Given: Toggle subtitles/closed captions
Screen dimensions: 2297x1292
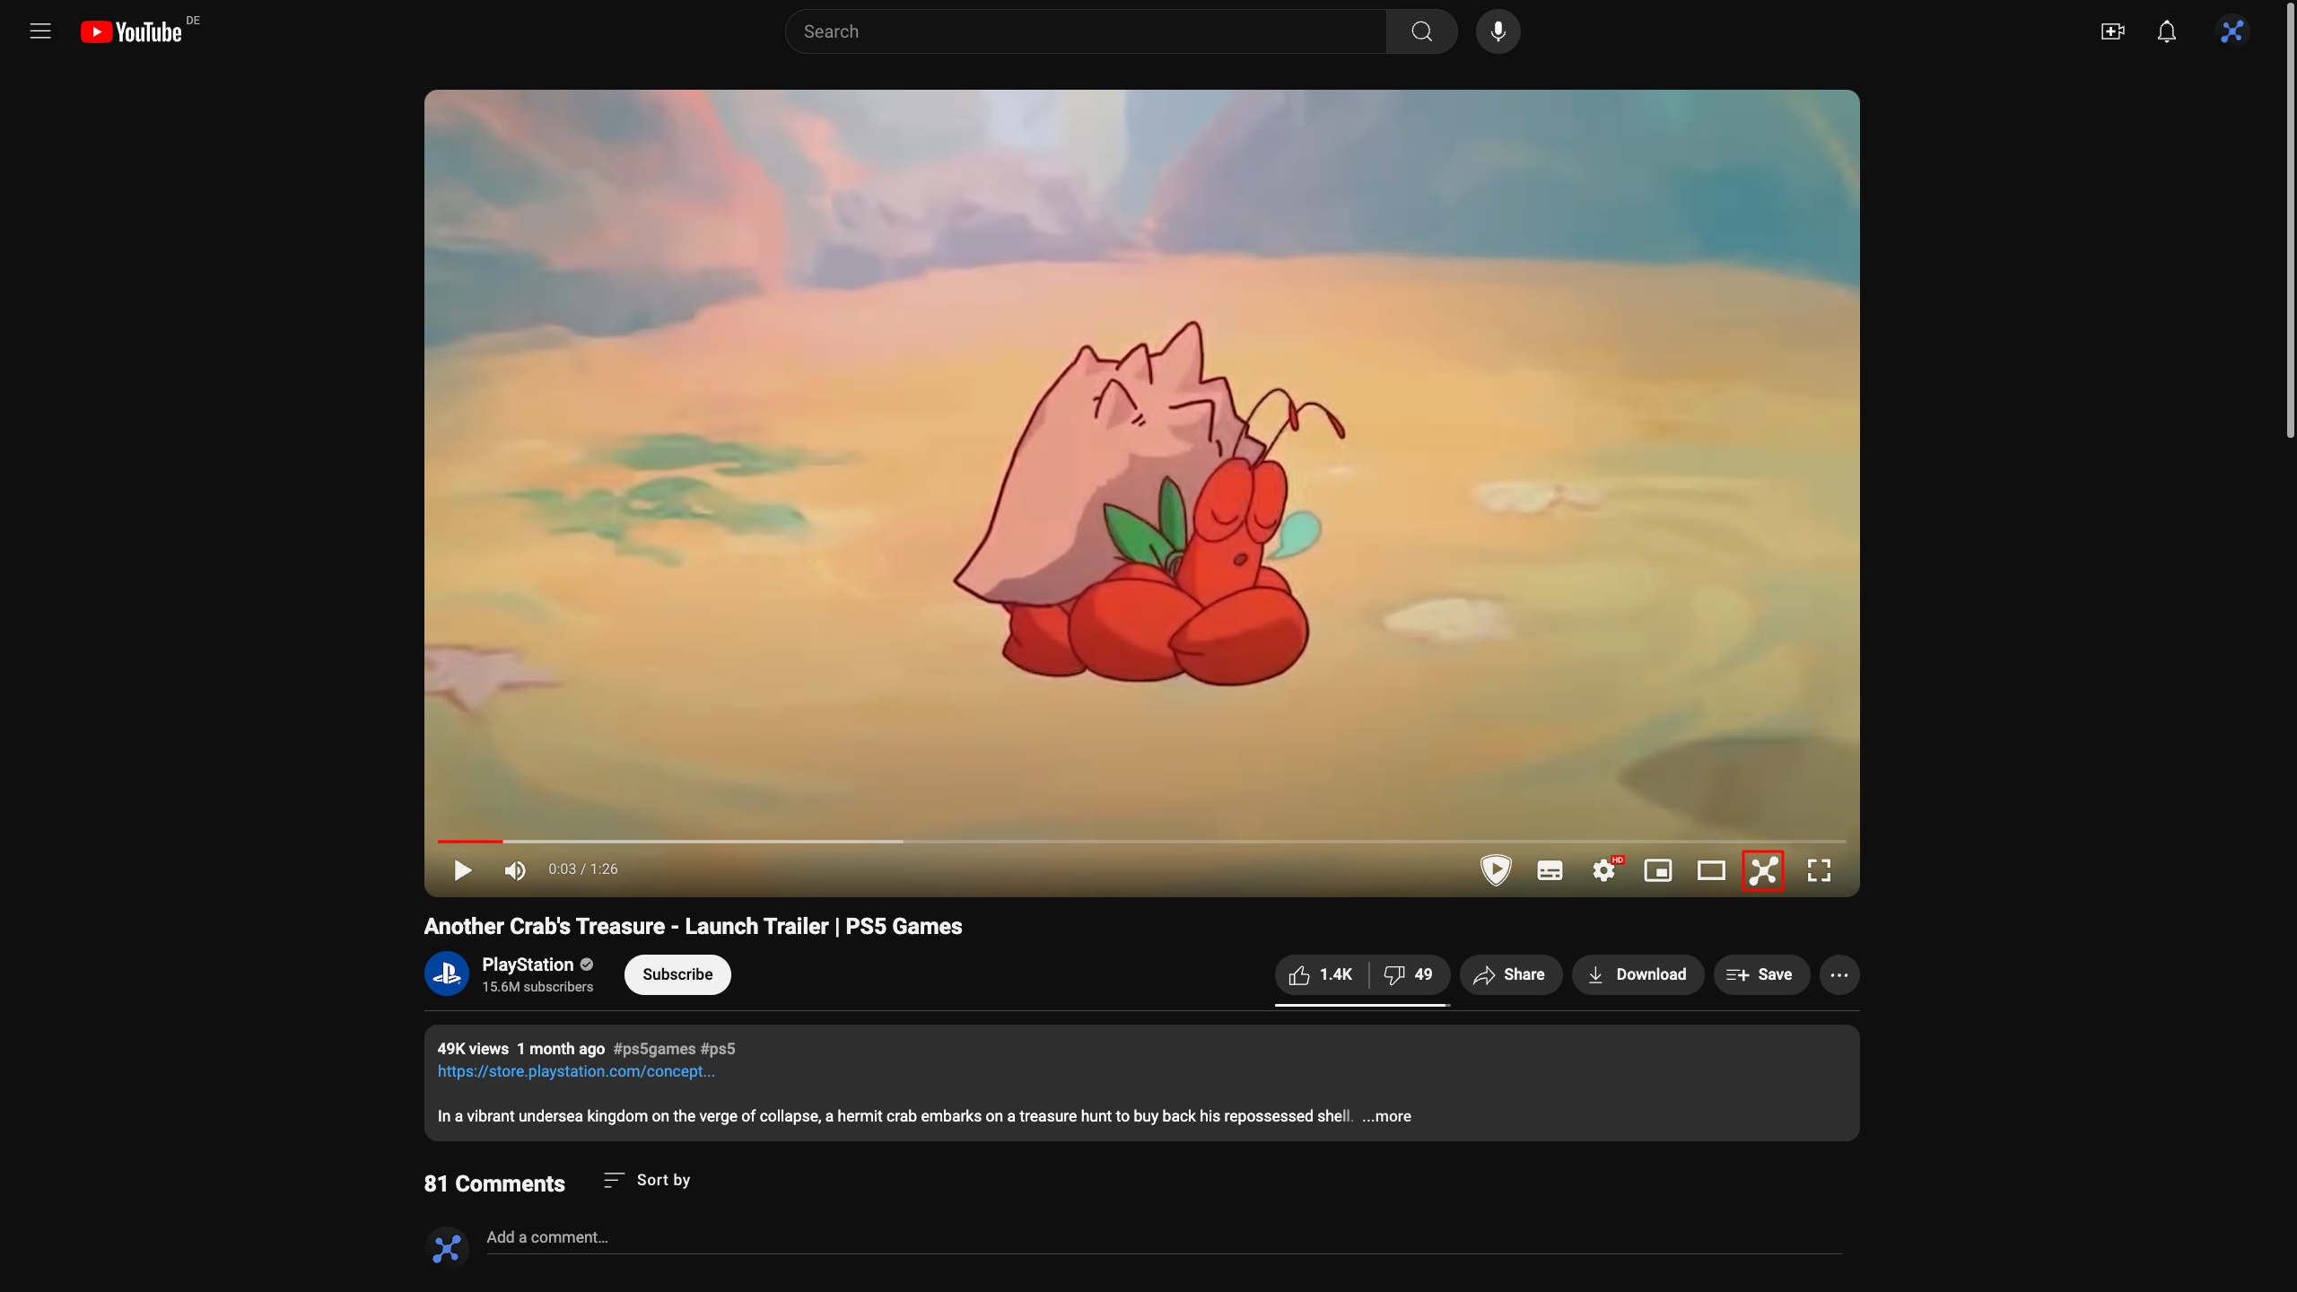Looking at the screenshot, I should point(1550,870).
